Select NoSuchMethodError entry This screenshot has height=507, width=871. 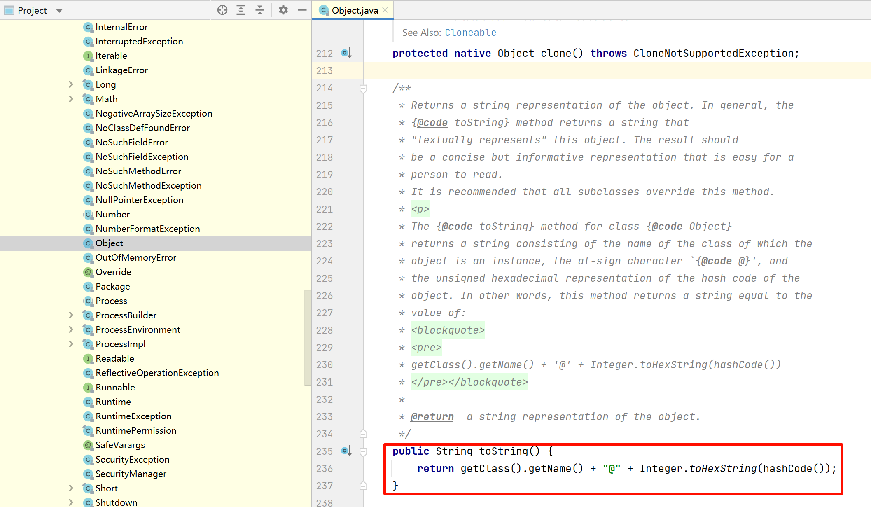[x=138, y=171]
